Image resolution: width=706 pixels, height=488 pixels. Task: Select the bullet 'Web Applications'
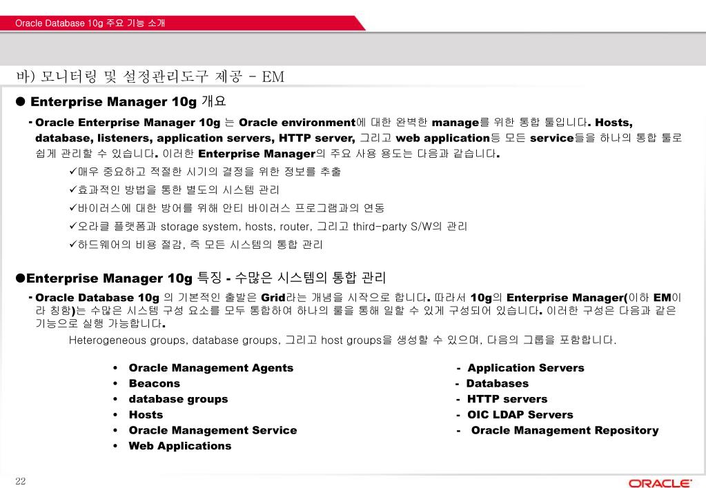tap(179, 446)
